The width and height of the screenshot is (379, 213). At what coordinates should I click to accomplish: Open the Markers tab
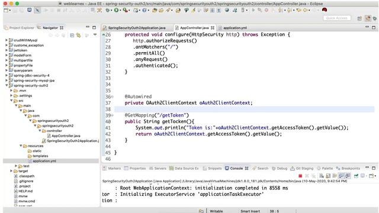tap(112, 168)
